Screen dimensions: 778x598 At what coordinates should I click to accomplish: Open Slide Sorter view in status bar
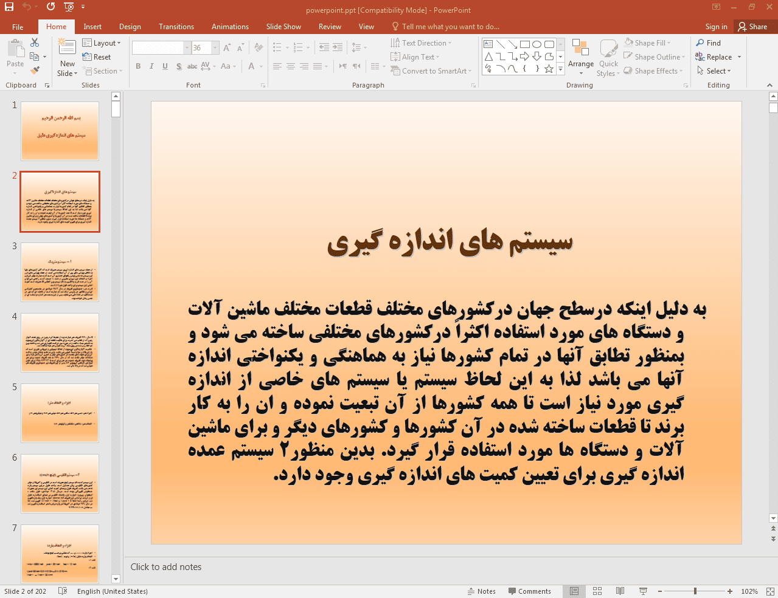pyautogui.click(x=597, y=591)
